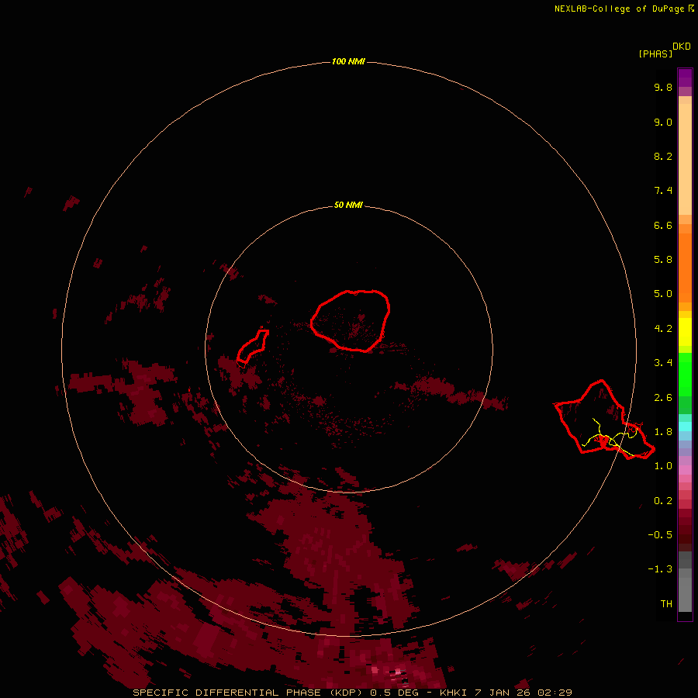Click the product title caption at the bottom
Screen dimensions: 698x698
pos(352,693)
